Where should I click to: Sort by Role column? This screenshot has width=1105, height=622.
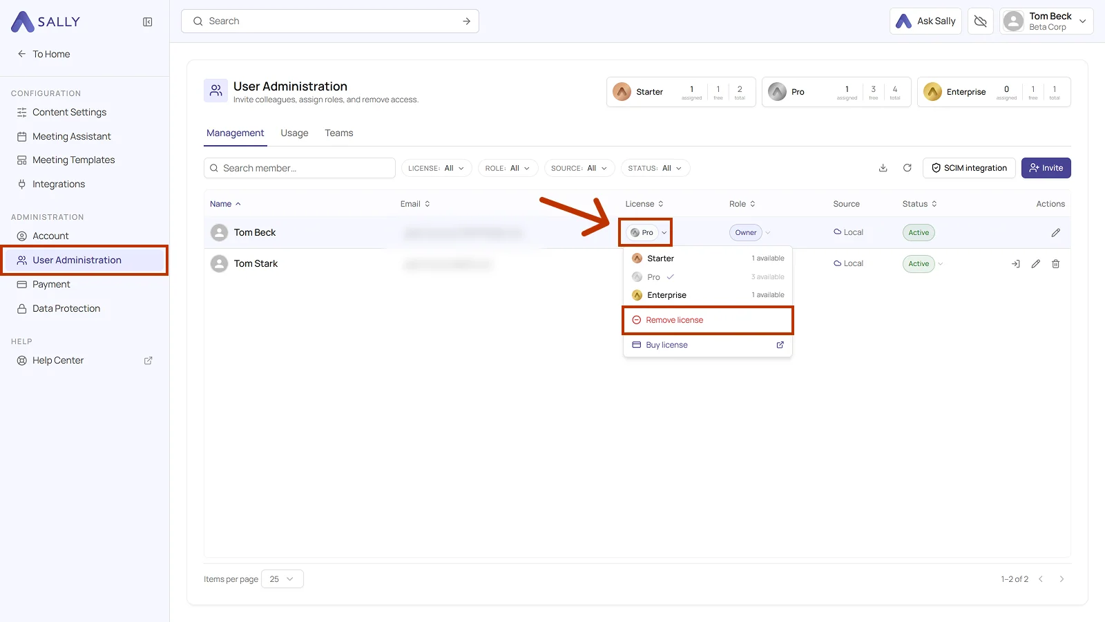point(742,204)
